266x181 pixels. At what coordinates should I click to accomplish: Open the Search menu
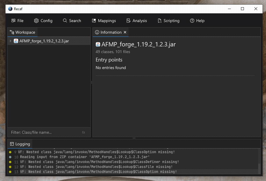72,21
